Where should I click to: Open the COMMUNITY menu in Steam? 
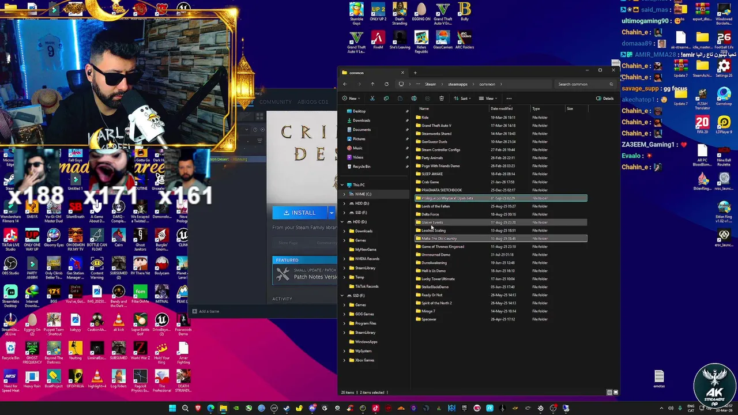(275, 102)
